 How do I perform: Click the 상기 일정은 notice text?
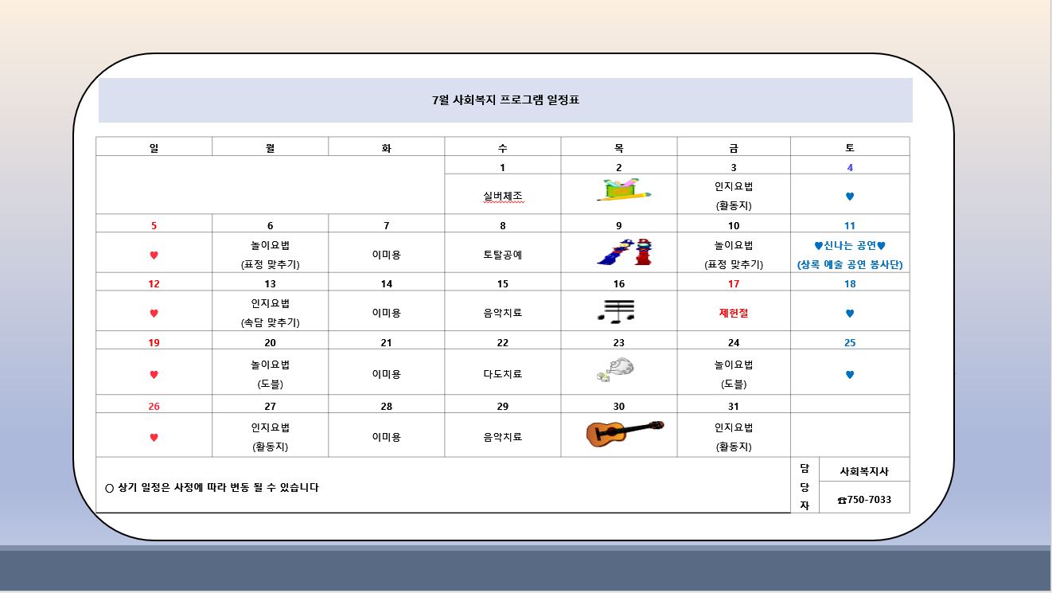212,487
